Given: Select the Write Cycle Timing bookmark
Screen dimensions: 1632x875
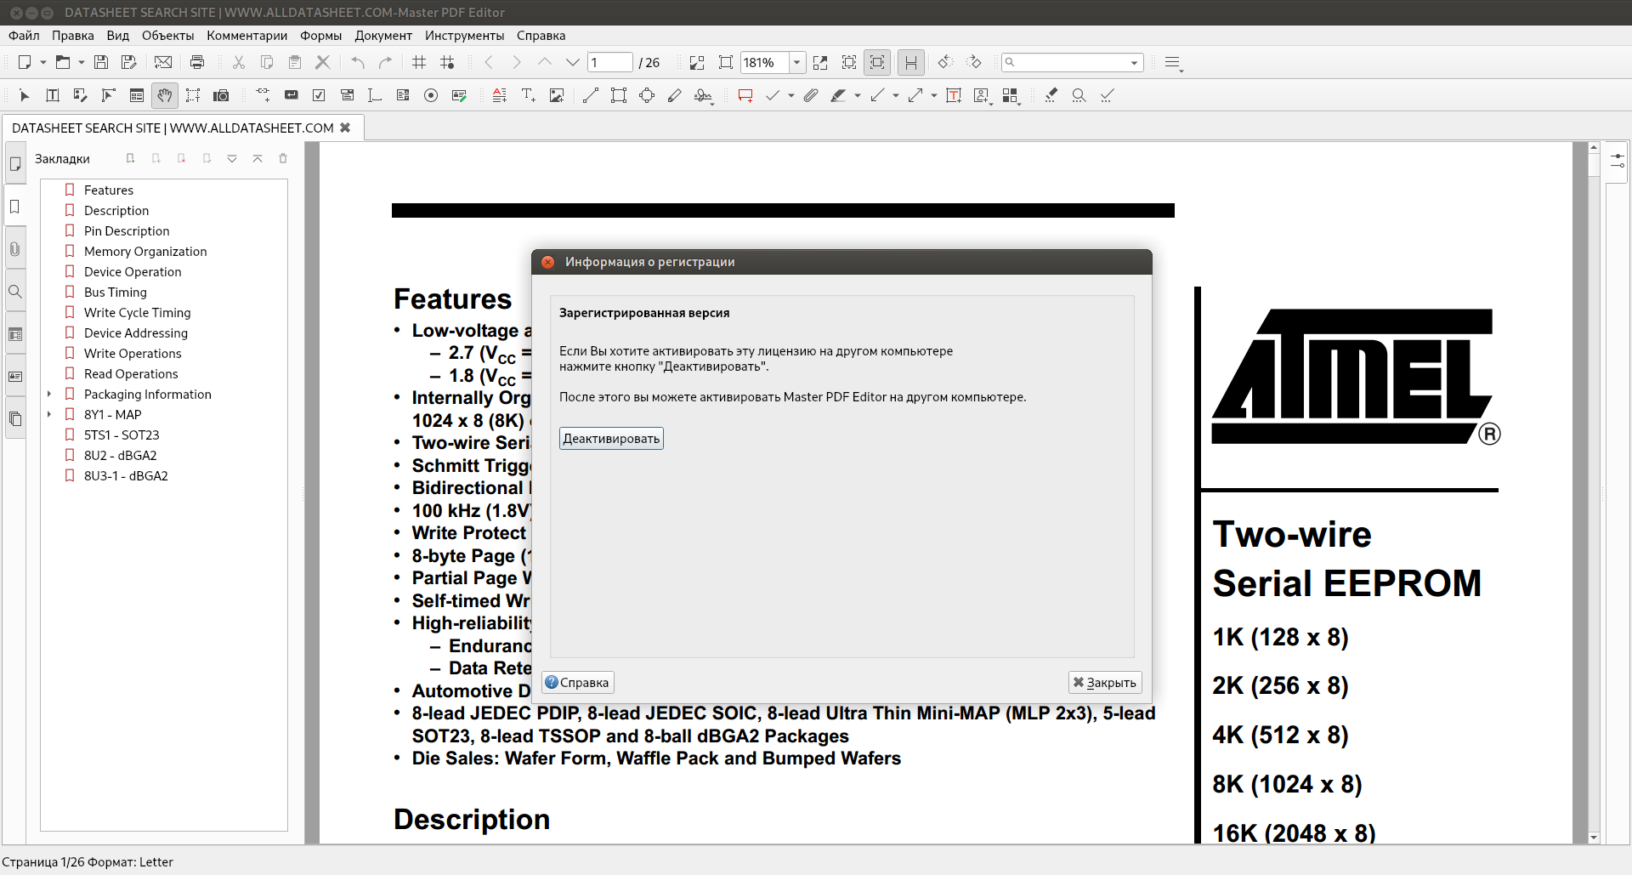Looking at the screenshot, I should click(138, 312).
